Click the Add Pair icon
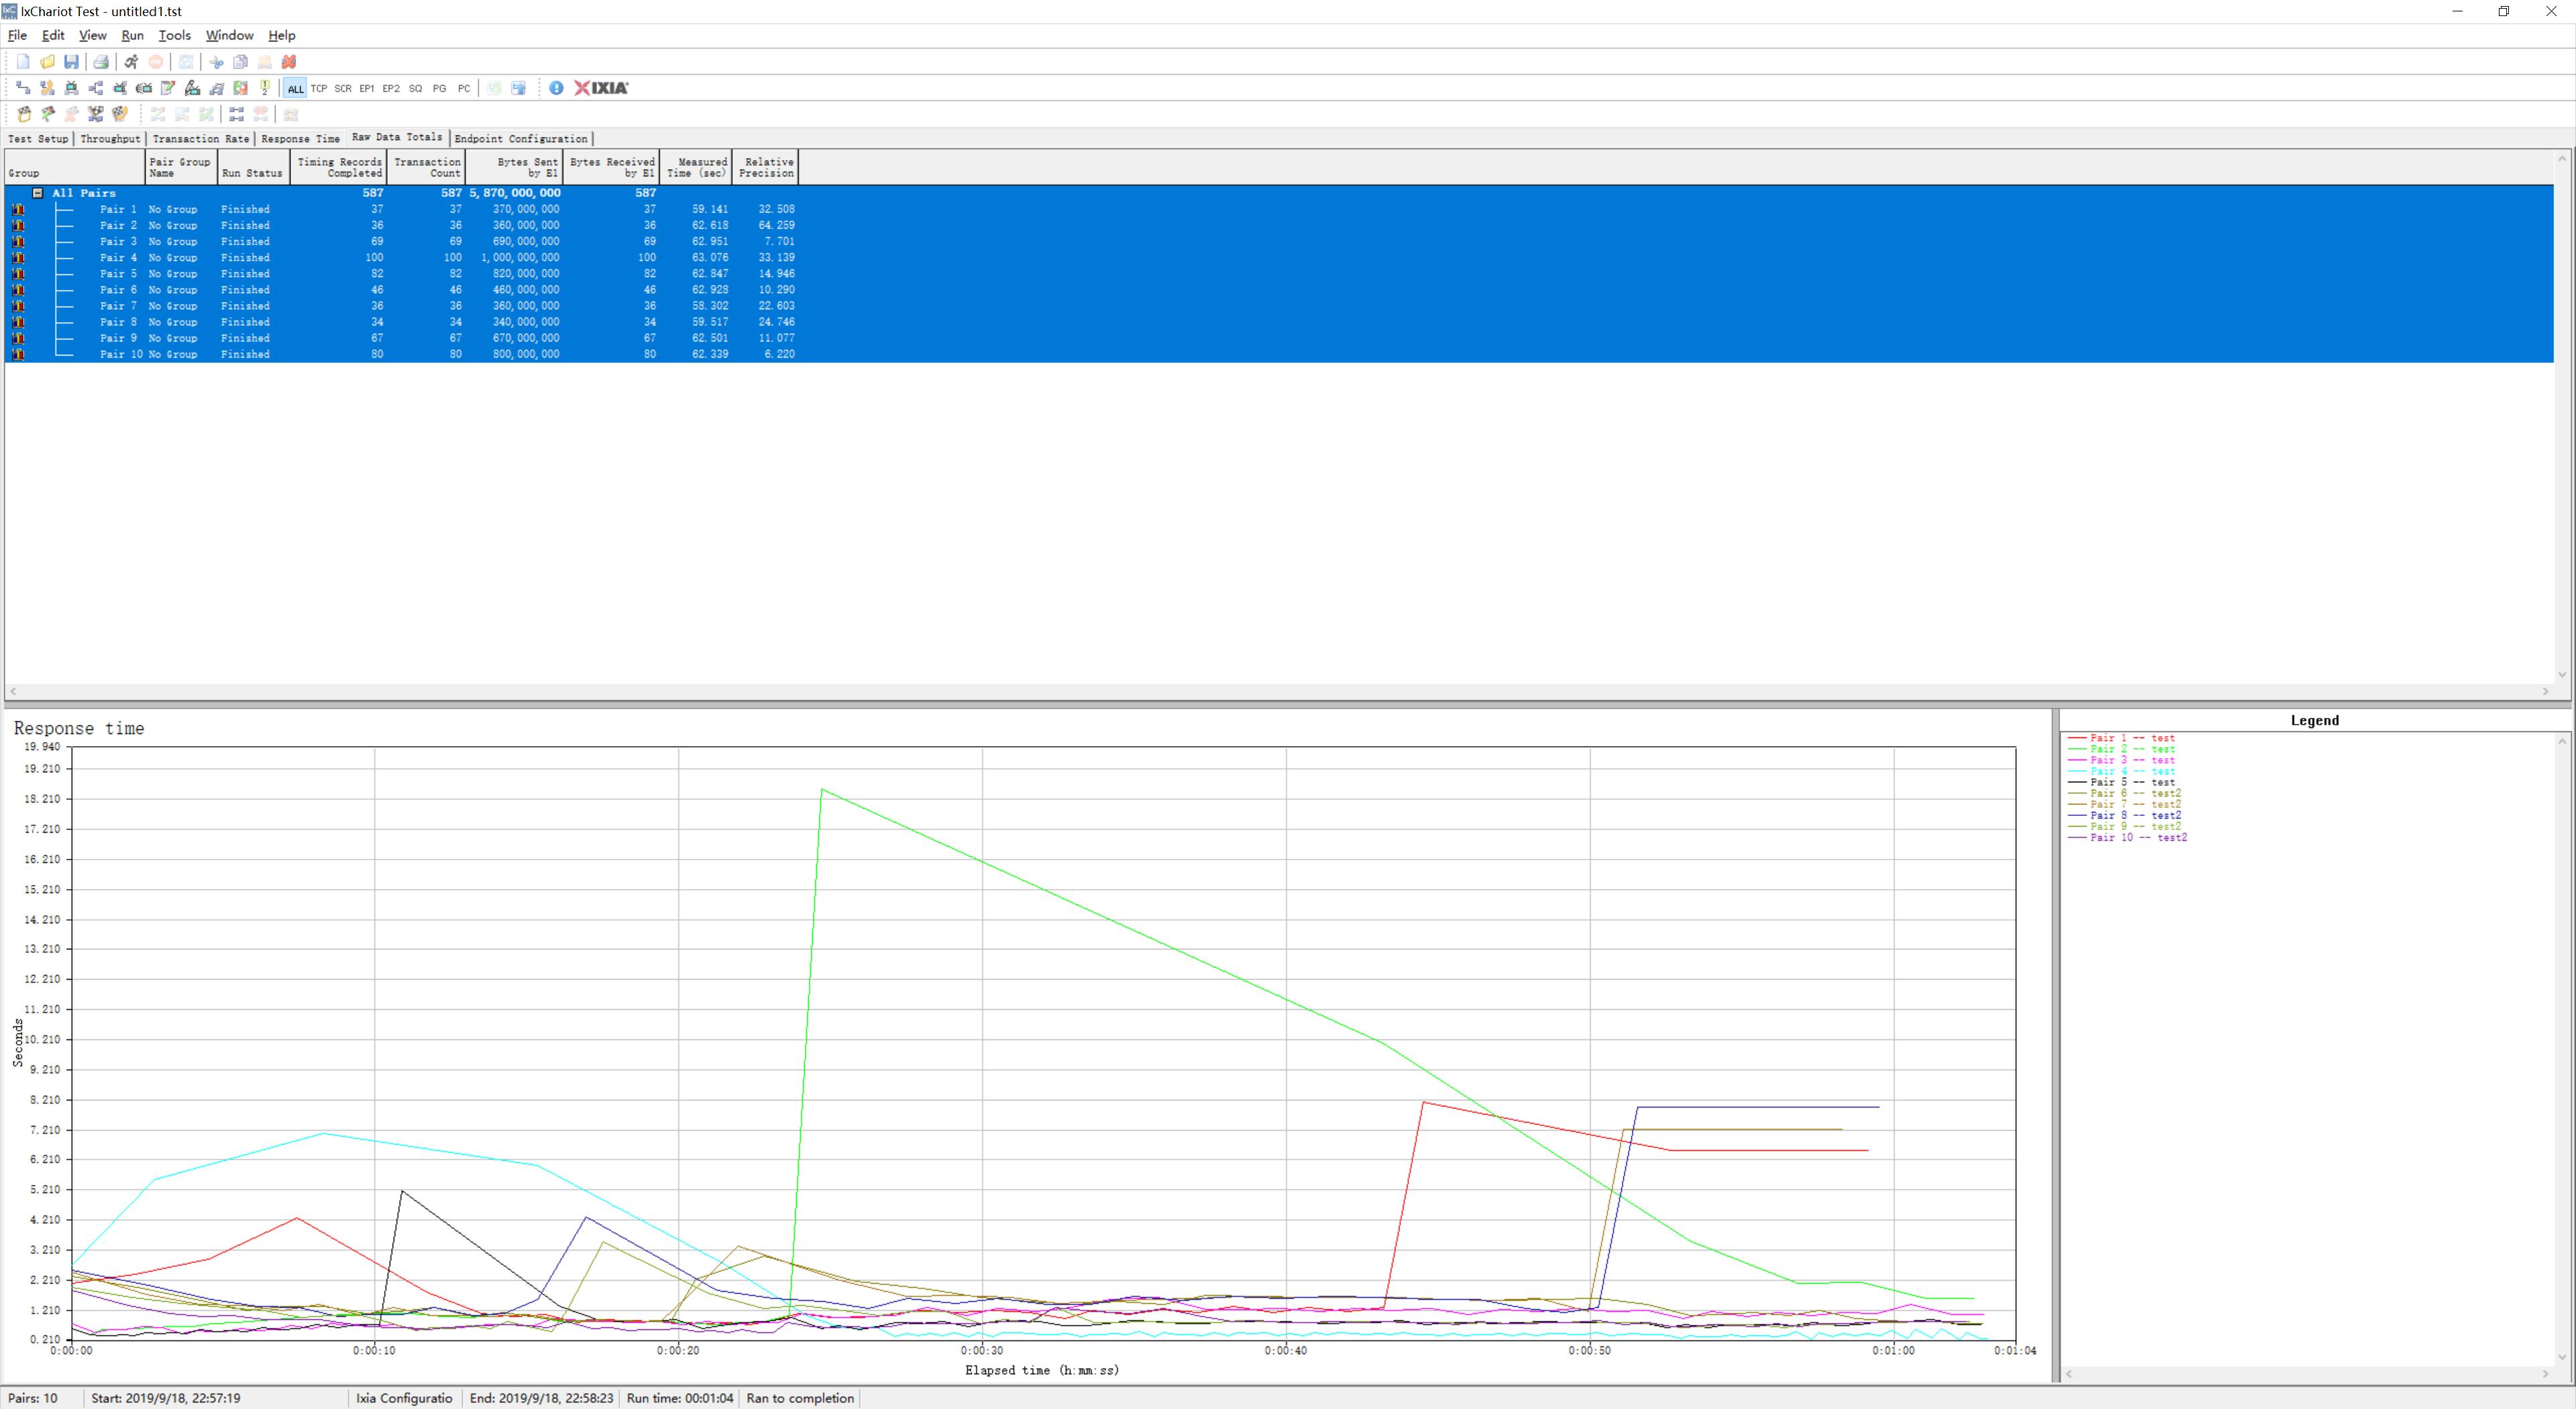The width and height of the screenshot is (2576, 1409). [x=23, y=88]
